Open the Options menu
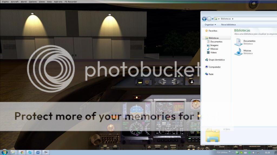277x155 pixels. coord(33,2)
